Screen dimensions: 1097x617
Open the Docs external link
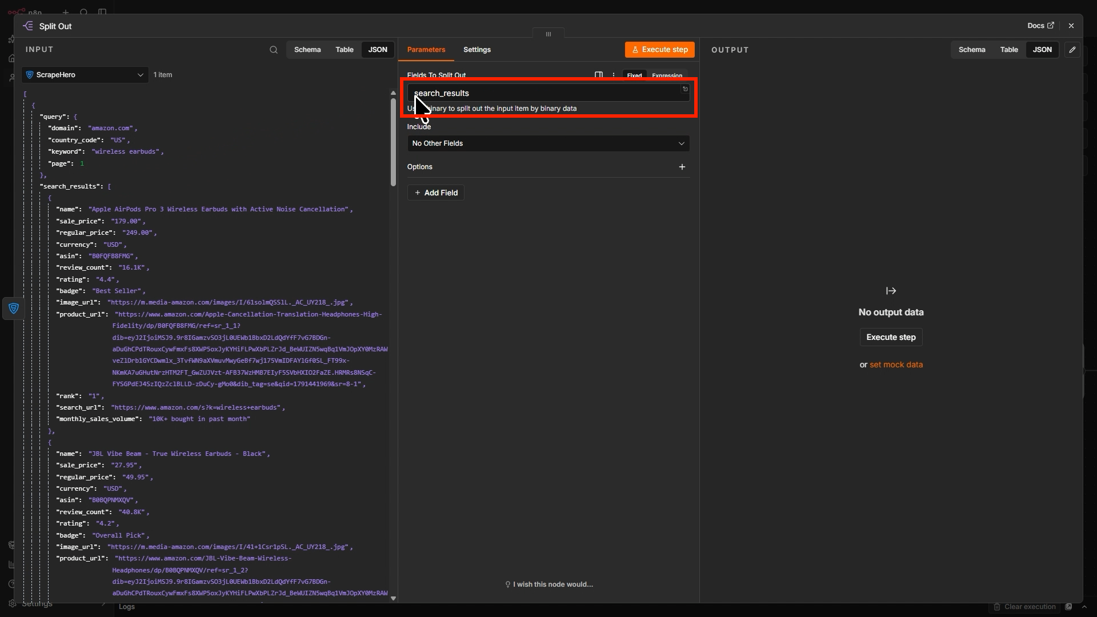click(1040, 26)
